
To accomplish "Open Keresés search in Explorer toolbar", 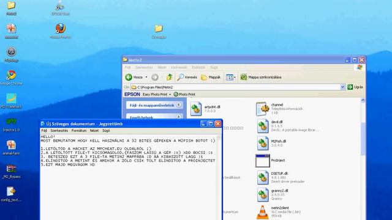I will pyautogui.click(x=187, y=78).
